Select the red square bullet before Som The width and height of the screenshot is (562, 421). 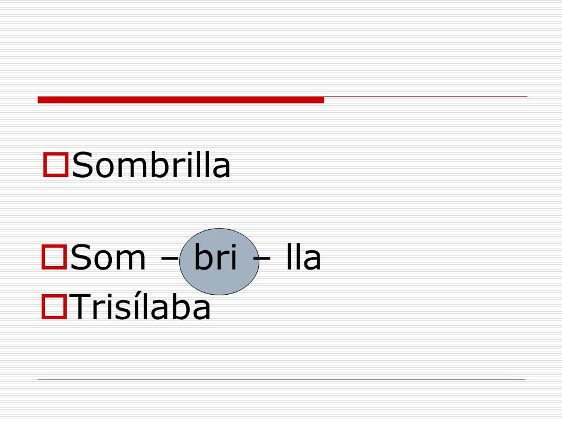(x=54, y=257)
